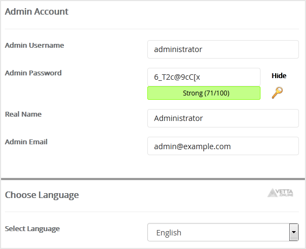The height and width of the screenshot is (249, 306).
Task: Click the language dropdown arrow button
Action: click(x=294, y=232)
